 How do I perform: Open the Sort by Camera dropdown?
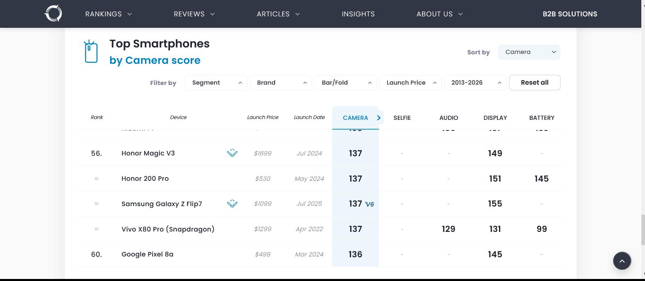(x=529, y=52)
